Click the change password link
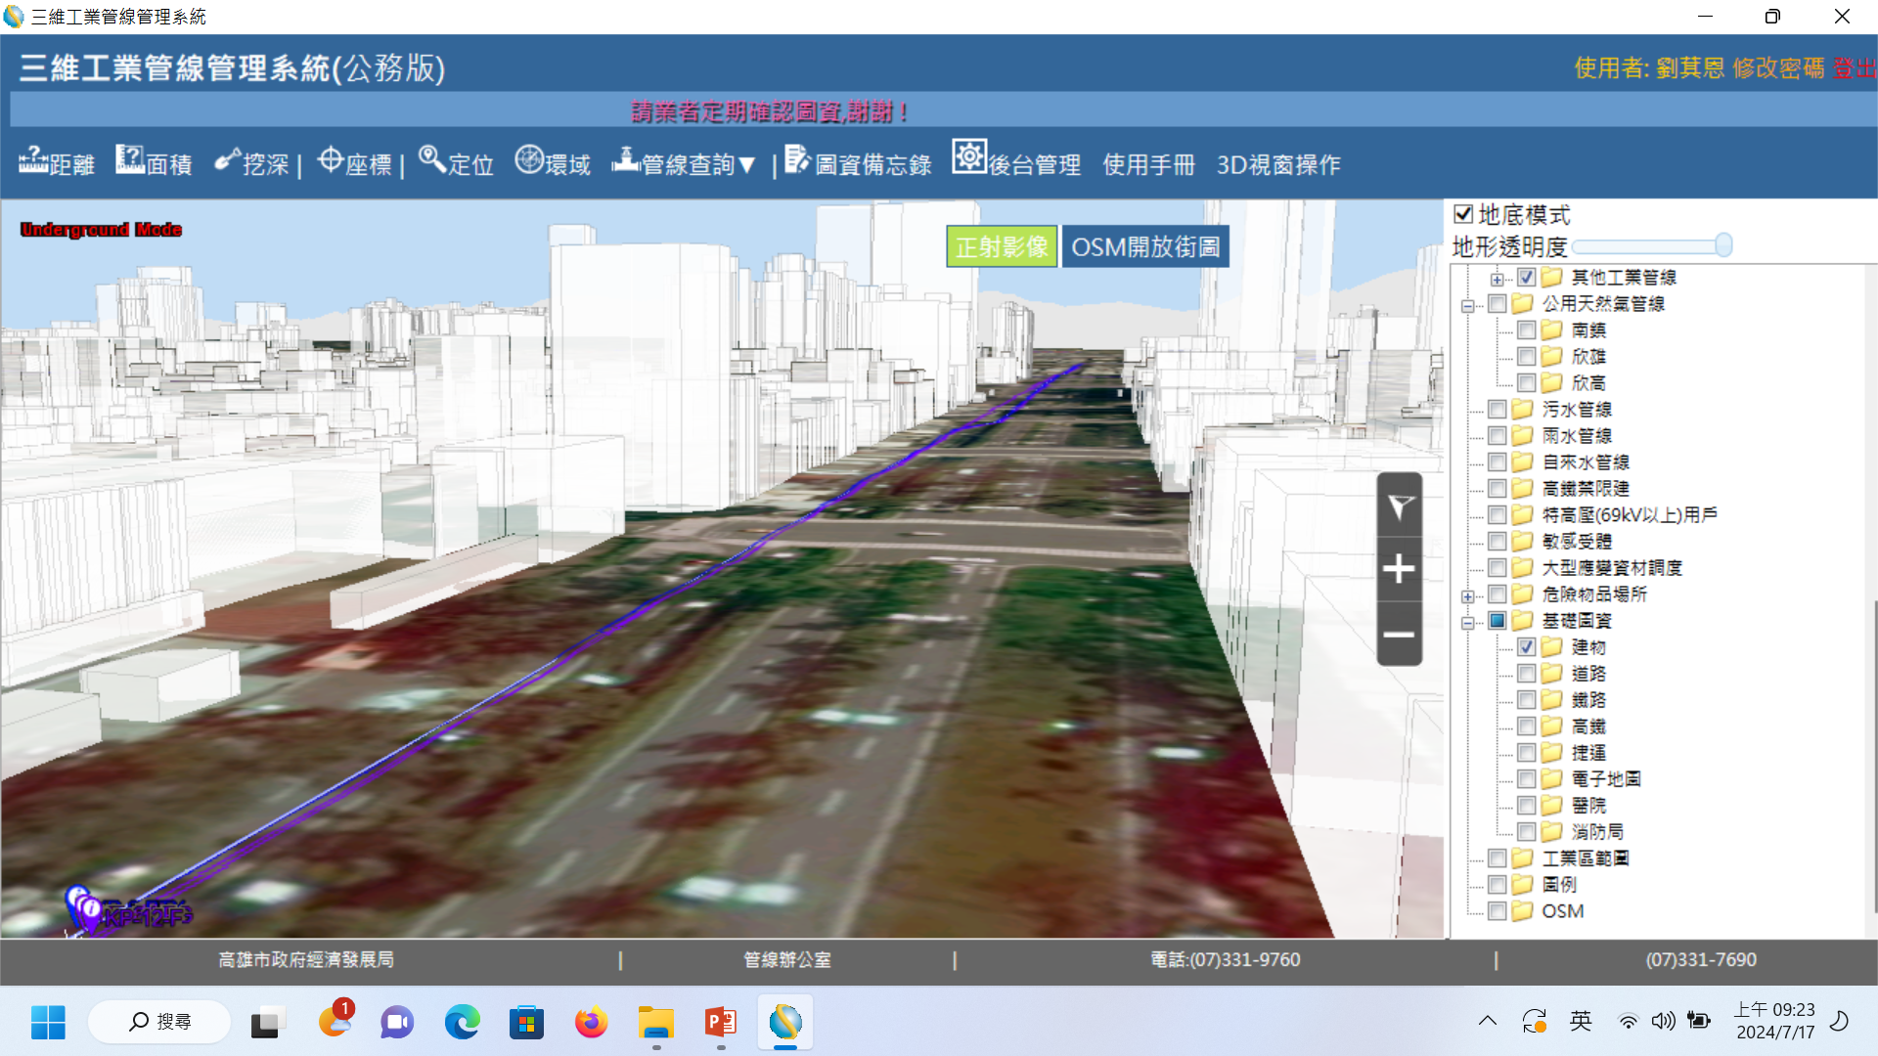This screenshot has height=1056, width=1878. point(1777,67)
